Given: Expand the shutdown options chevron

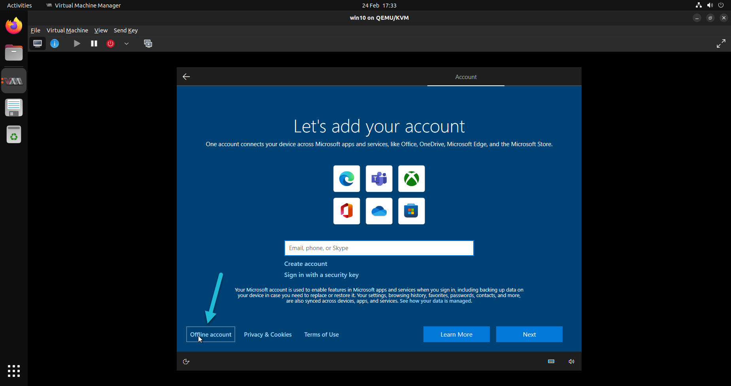Looking at the screenshot, I should point(127,44).
